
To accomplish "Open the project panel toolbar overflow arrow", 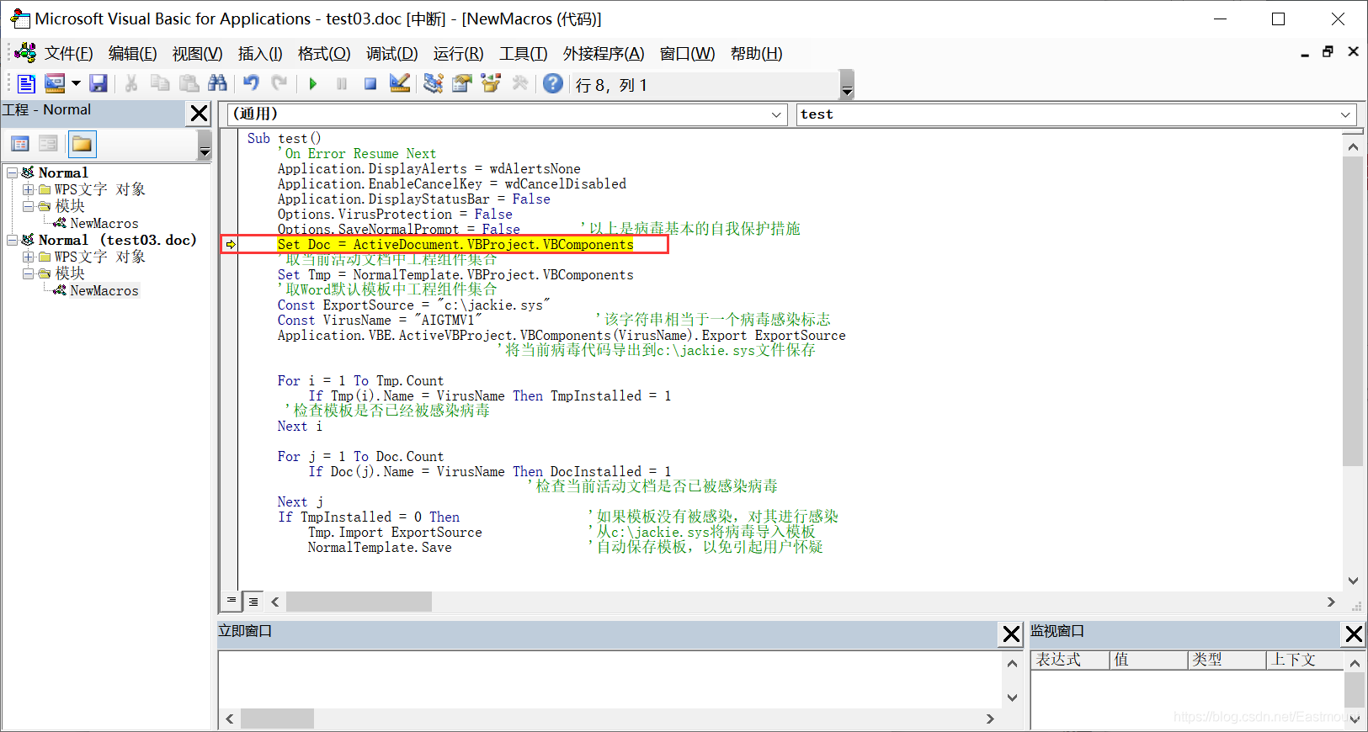I will [x=205, y=146].
